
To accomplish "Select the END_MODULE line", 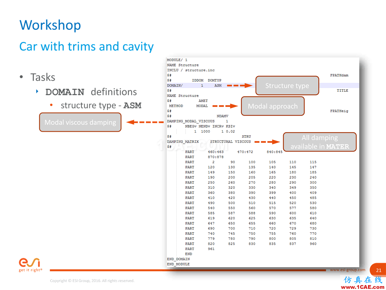I will coord(178,264).
